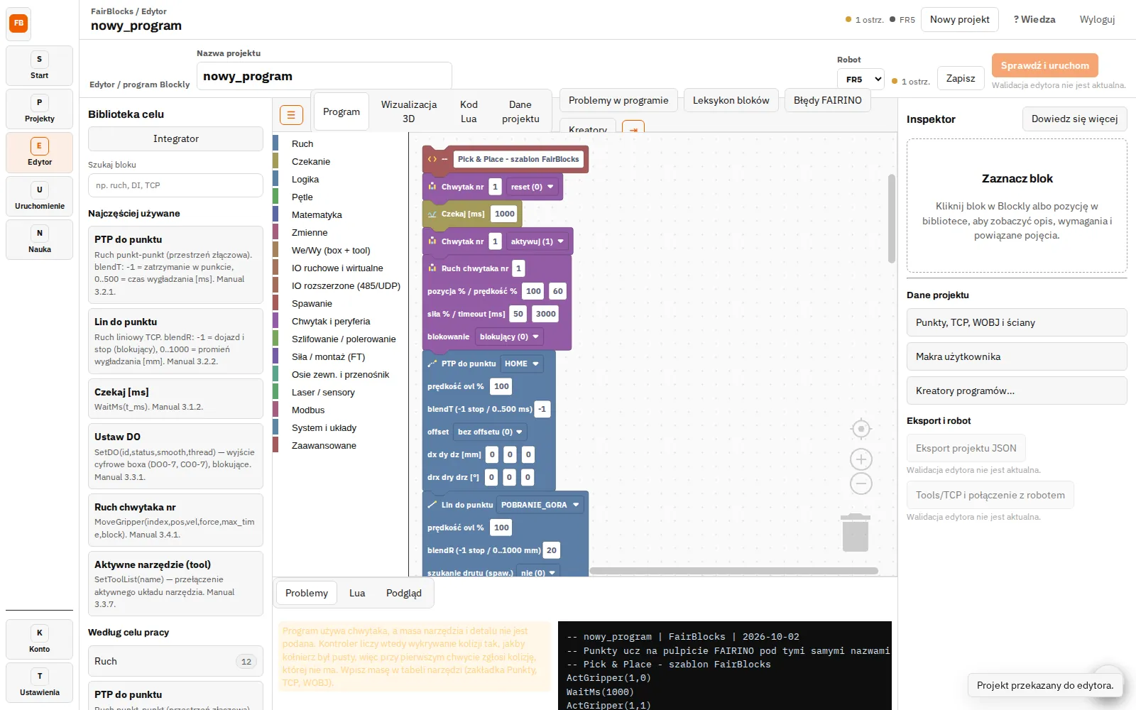Select the Podgląd bottom tab

click(403, 593)
